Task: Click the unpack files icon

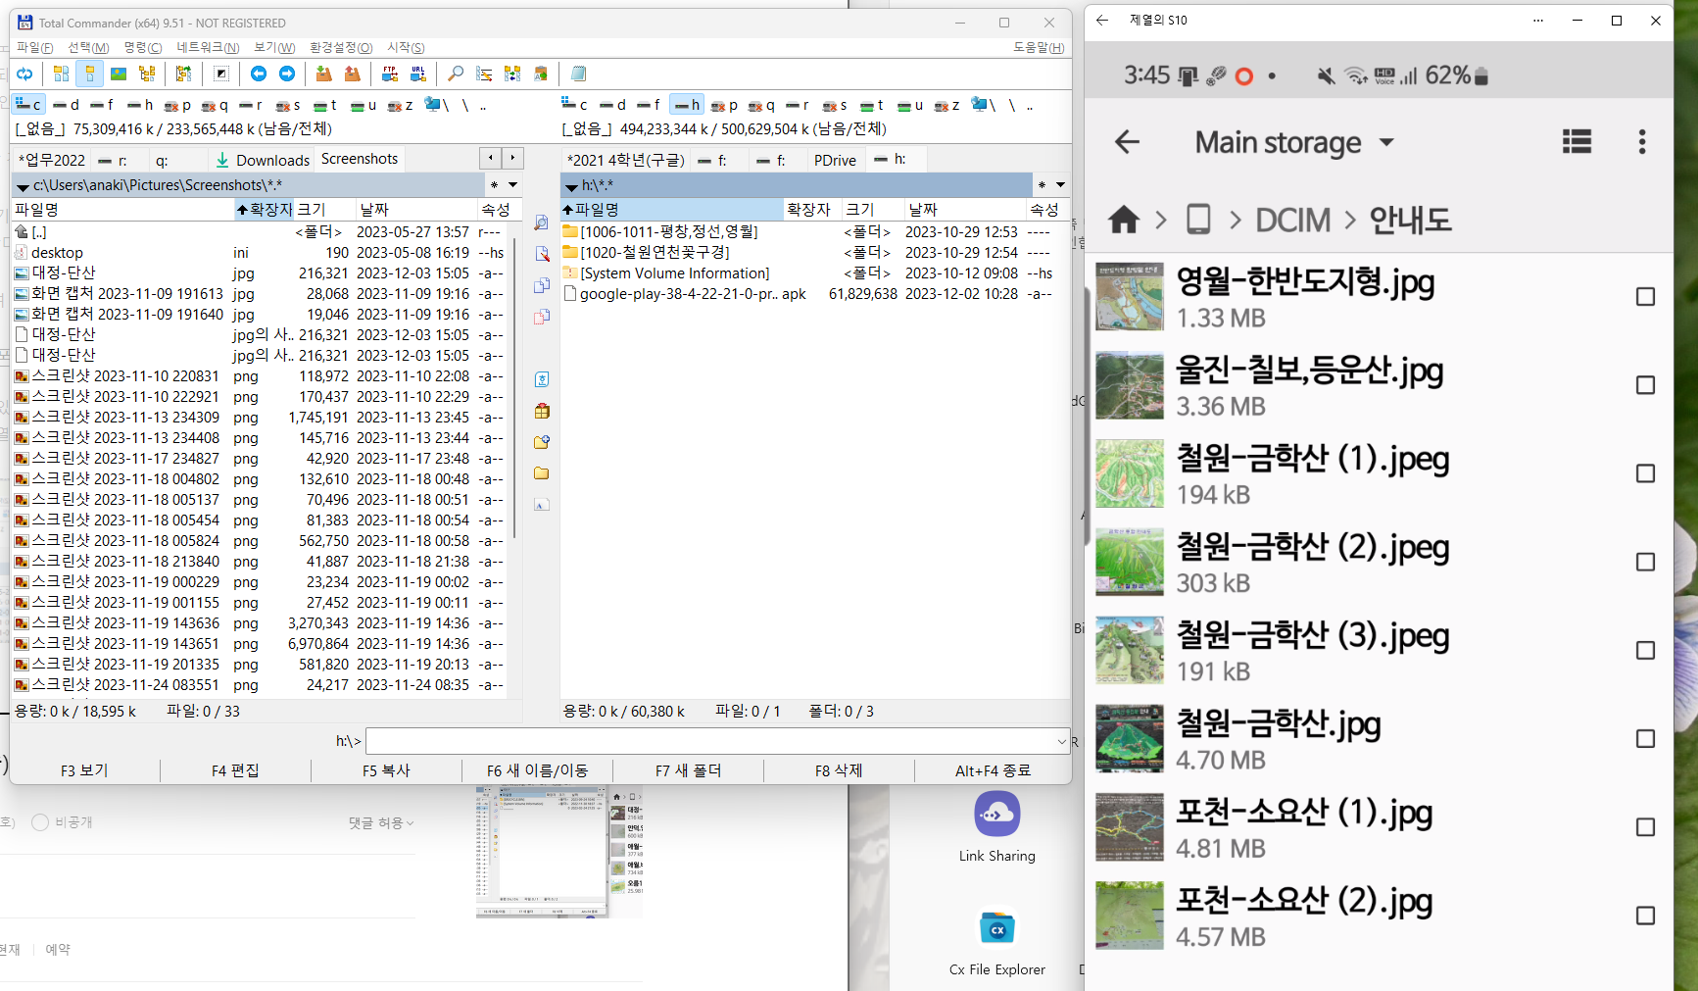Action: [x=352, y=74]
